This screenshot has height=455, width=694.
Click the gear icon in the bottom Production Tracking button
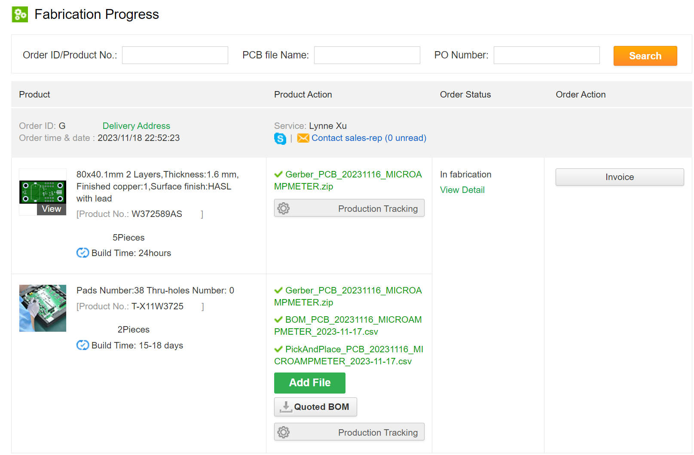[284, 432]
